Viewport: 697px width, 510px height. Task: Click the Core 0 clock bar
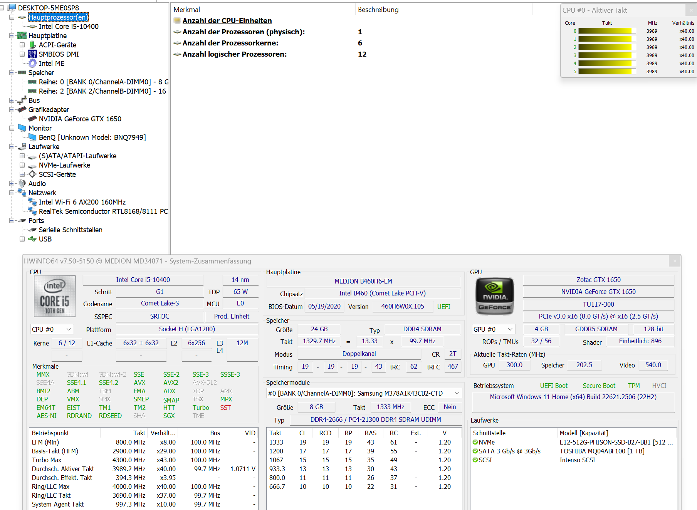tap(607, 31)
